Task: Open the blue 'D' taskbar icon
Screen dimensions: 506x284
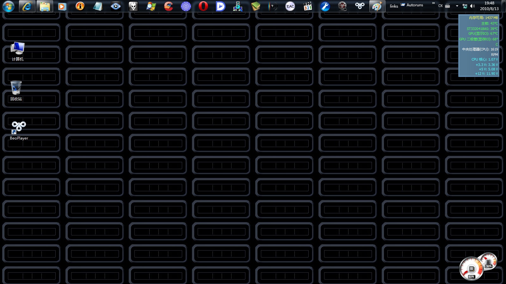Action: coord(220,6)
